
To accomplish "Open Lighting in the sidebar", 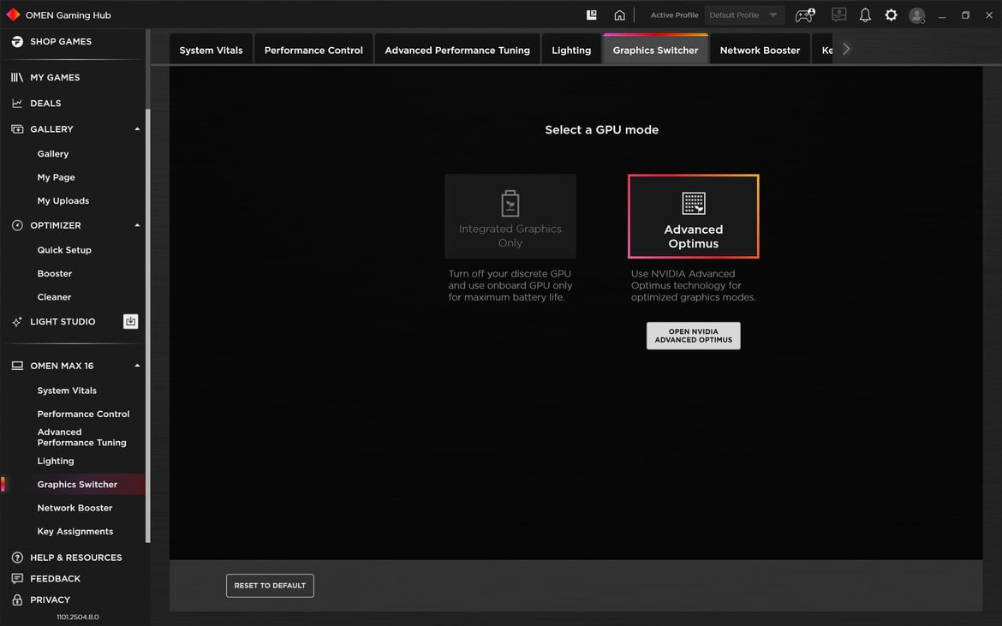I will [x=55, y=462].
